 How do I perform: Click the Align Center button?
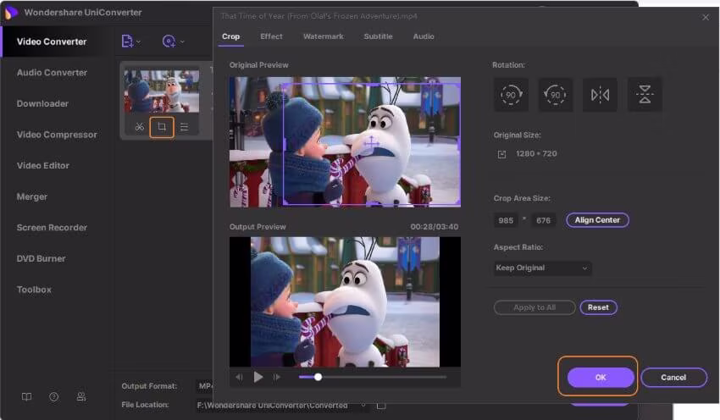click(x=597, y=220)
